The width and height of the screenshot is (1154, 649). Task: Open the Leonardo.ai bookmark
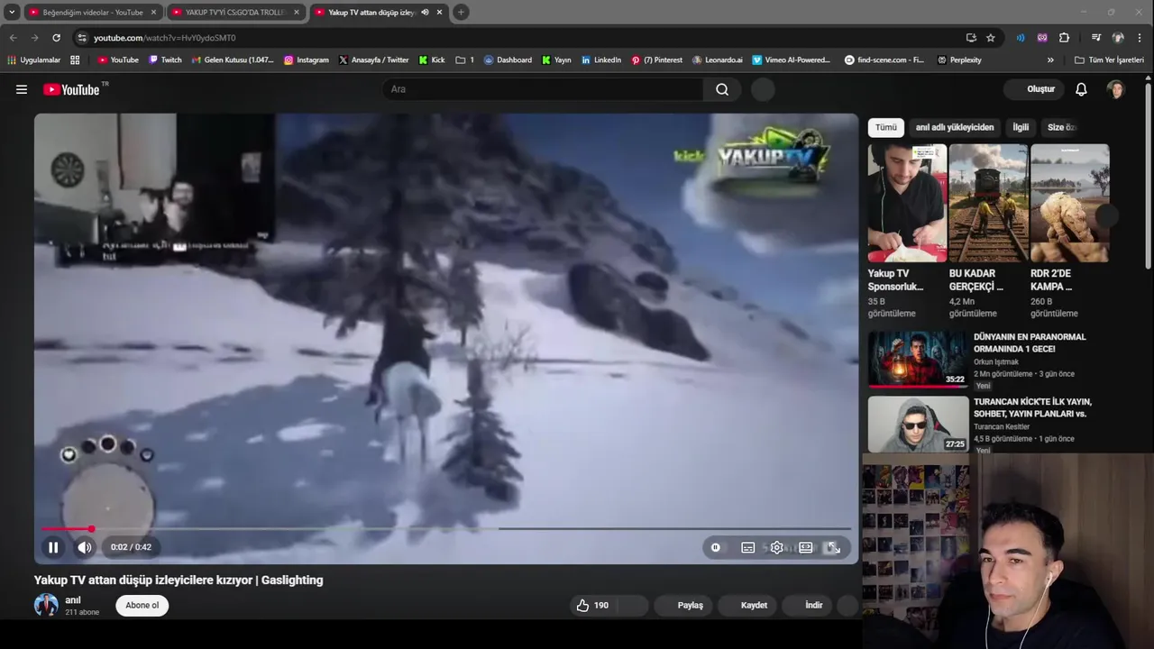tap(718, 60)
